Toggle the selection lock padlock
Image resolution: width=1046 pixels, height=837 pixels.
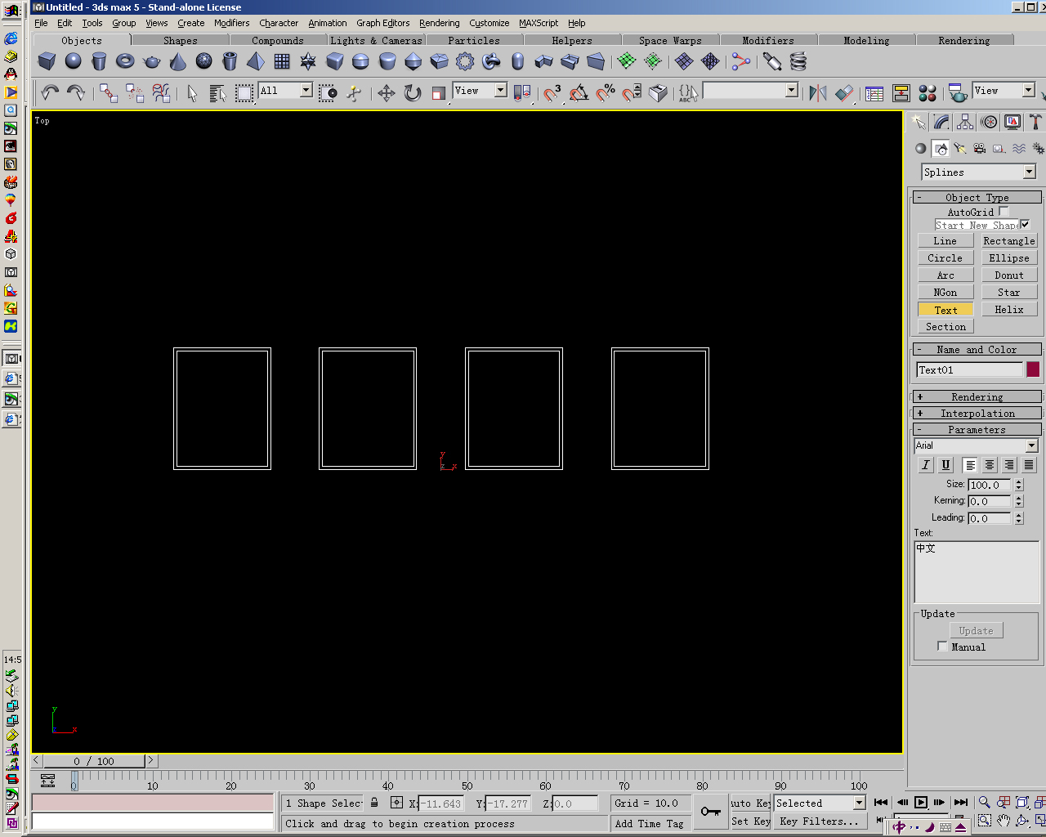374,803
